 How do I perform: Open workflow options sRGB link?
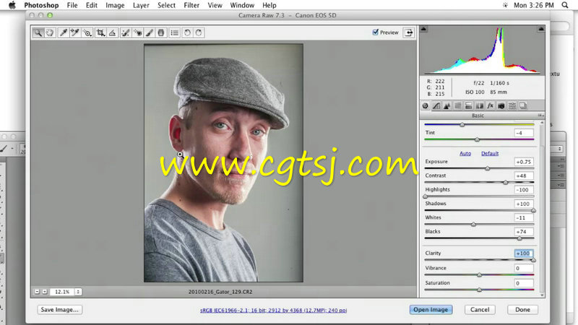(x=273, y=311)
